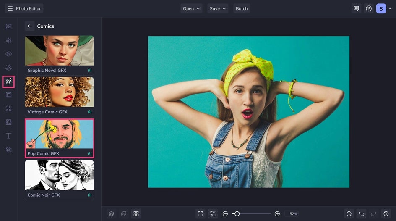The height and width of the screenshot is (221, 396).
Task: Open the Frames sidebar icon
Action: point(8,95)
